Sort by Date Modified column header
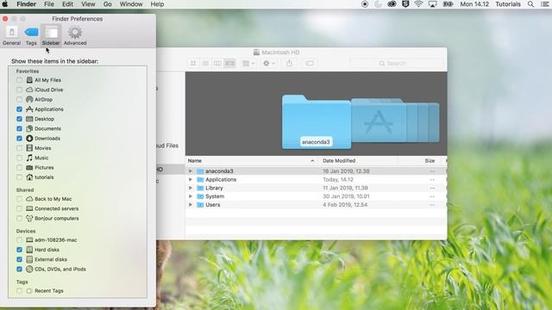 (x=359, y=161)
